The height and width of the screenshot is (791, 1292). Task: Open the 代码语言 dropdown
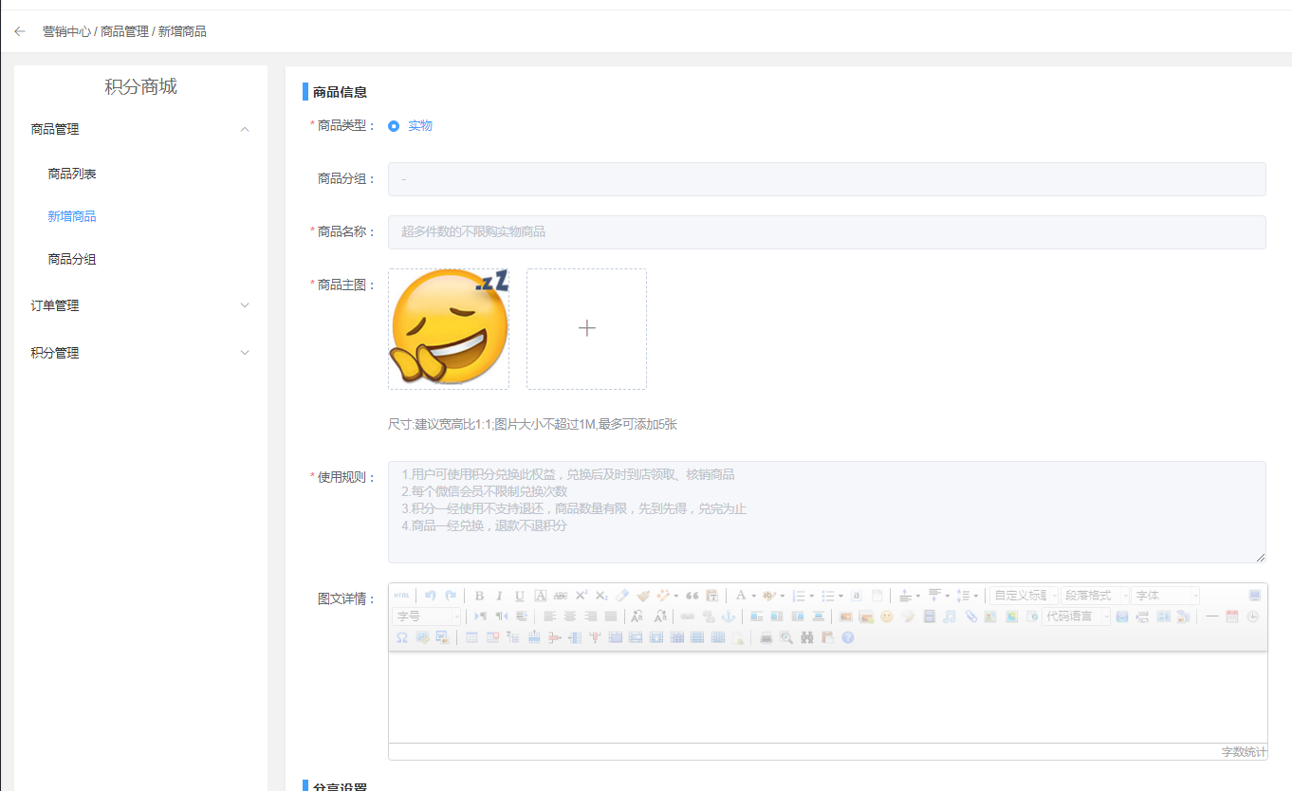(1076, 616)
